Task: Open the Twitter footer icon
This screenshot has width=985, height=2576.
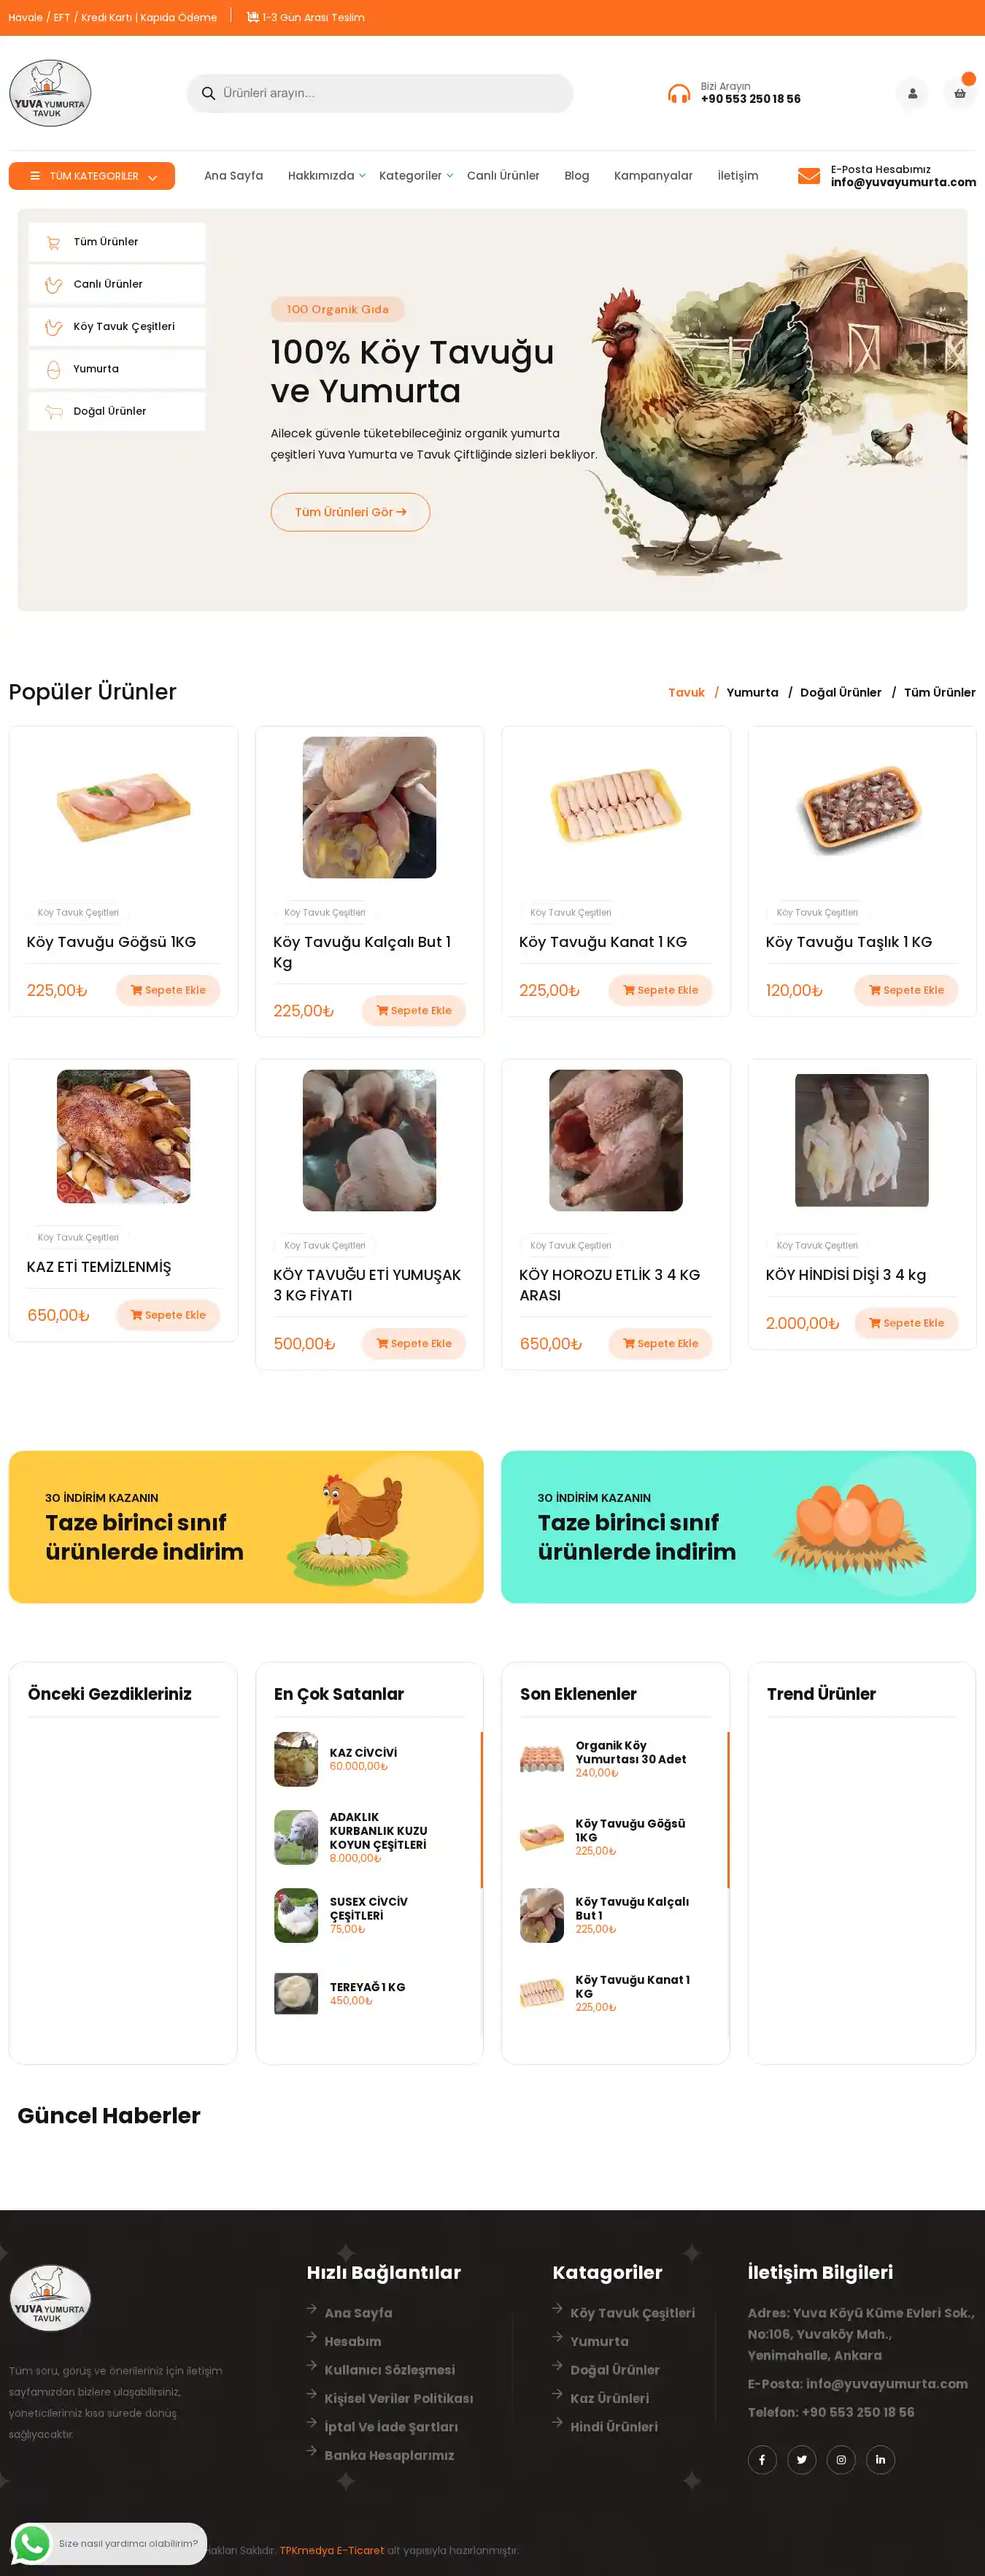Action: [x=801, y=2459]
